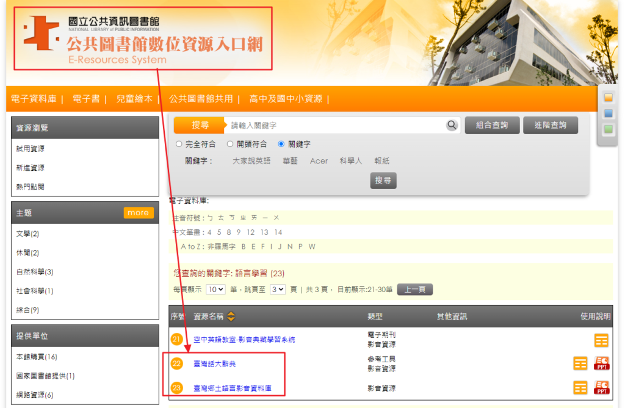625x408 pixels.
Task: Open the jump-to-page dropdown showing 3
Action: [278, 290]
